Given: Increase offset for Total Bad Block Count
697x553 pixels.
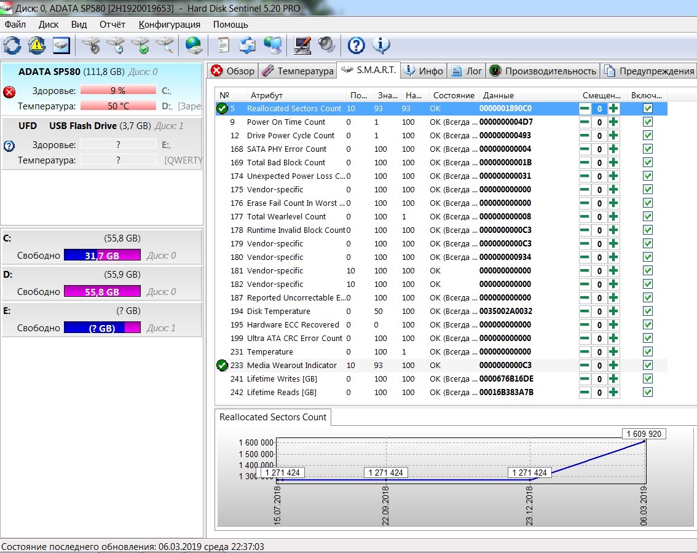Looking at the screenshot, I should tap(613, 163).
